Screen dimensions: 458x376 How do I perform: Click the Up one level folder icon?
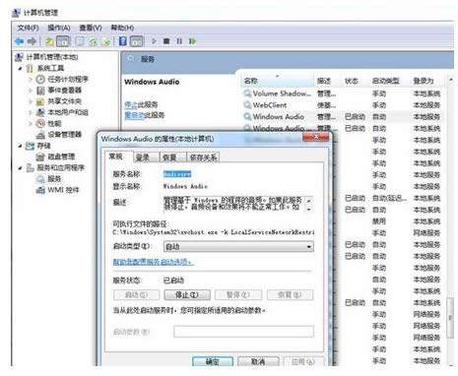coord(50,41)
